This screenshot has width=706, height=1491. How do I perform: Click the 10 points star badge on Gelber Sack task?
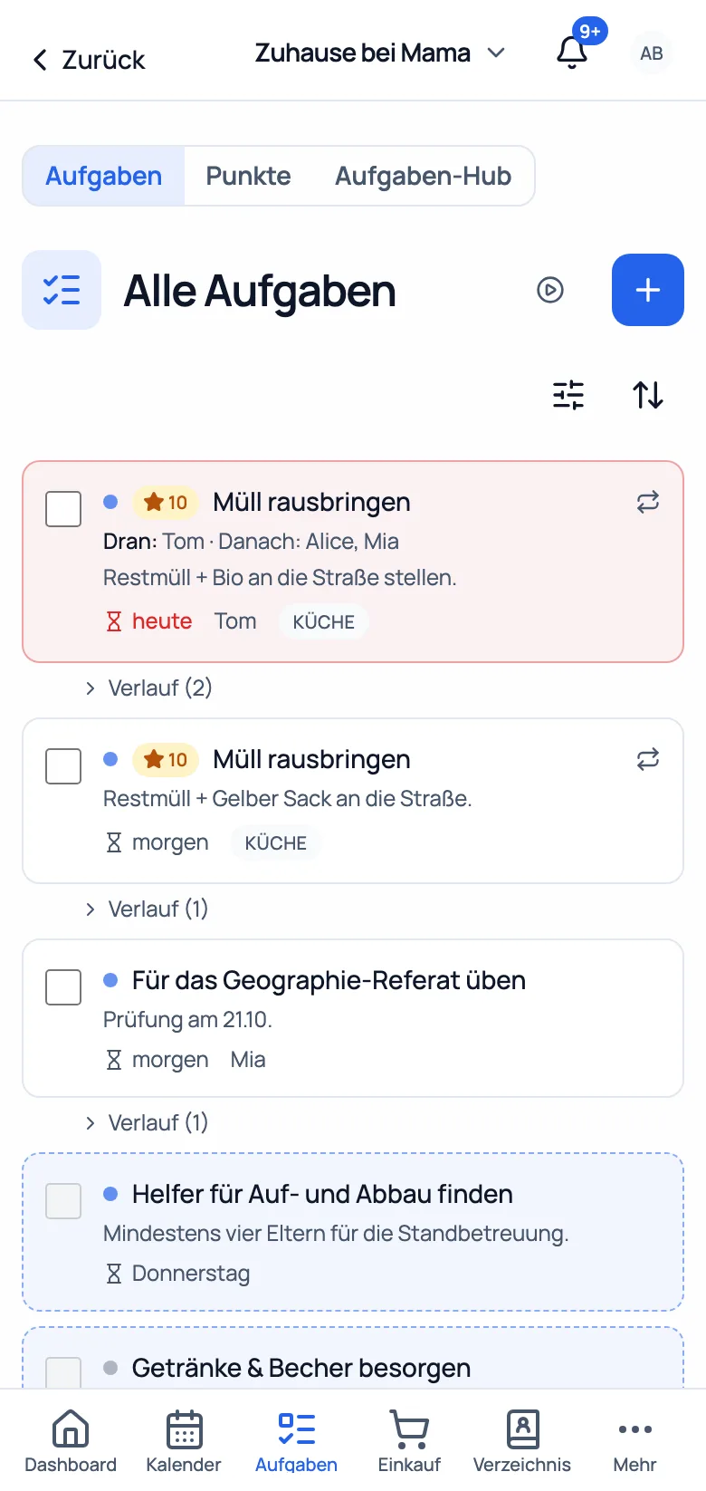(166, 759)
